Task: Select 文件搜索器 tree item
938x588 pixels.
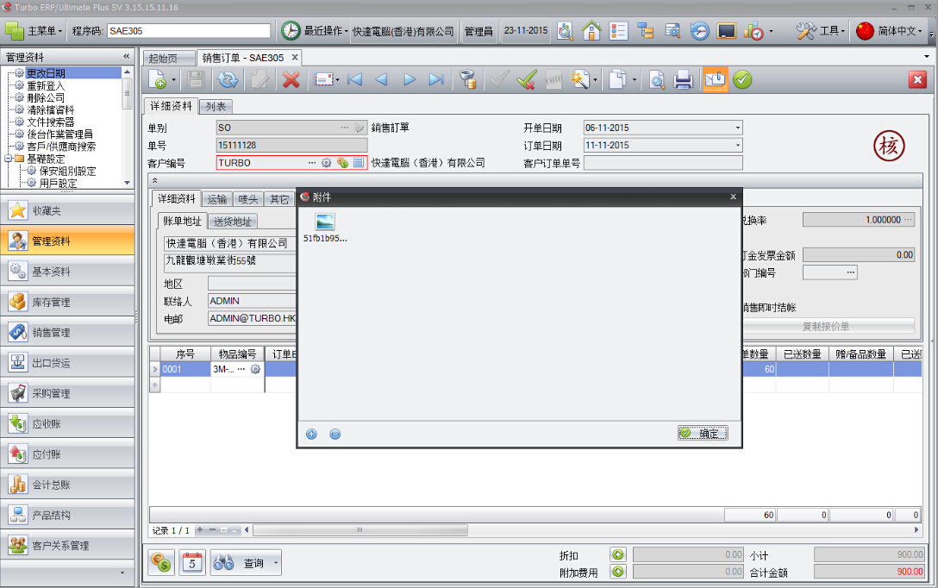Action: pyautogui.click(x=50, y=122)
